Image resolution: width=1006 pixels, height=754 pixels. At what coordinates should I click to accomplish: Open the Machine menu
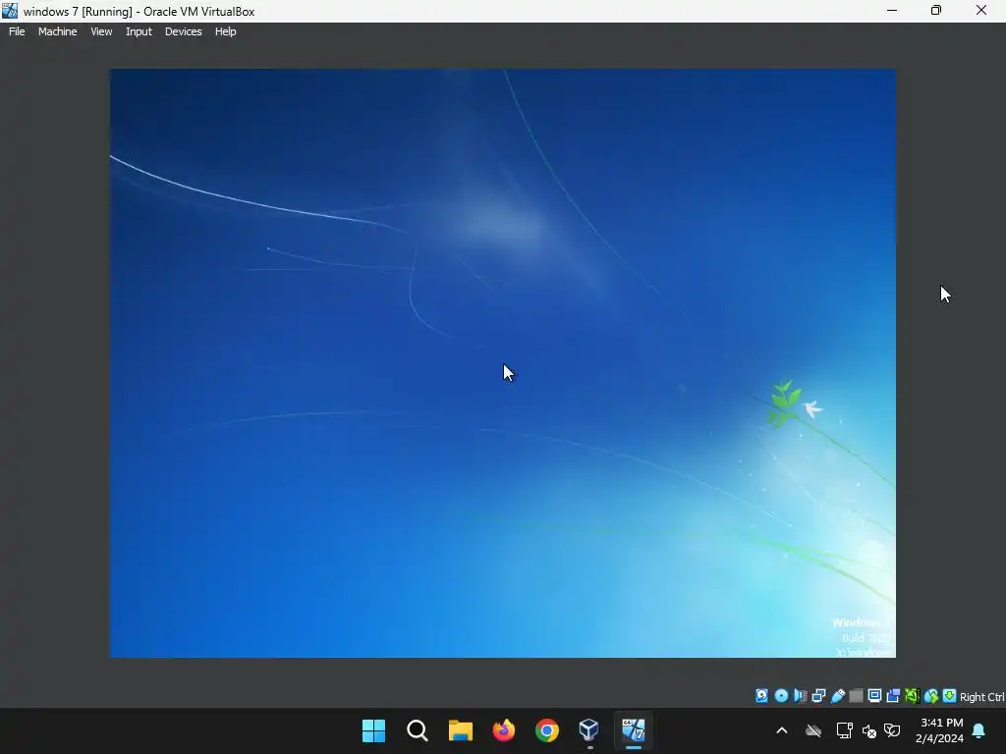(58, 31)
